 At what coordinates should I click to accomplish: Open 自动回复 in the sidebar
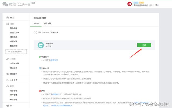tap(14, 28)
